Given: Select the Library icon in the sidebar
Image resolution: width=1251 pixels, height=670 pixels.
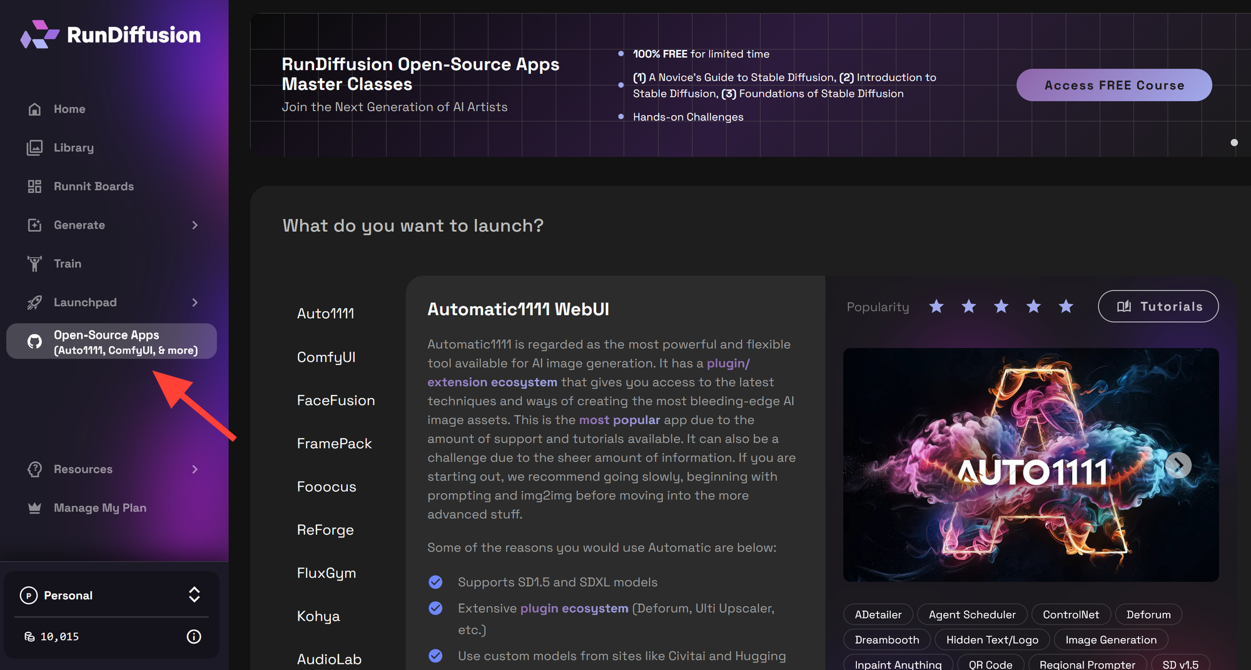Looking at the screenshot, I should tap(35, 147).
